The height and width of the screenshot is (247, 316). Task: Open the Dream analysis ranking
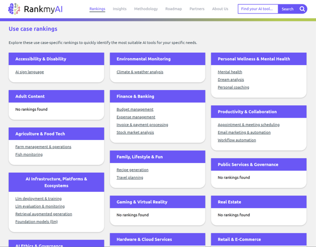pyautogui.click(x=231, y=80)
